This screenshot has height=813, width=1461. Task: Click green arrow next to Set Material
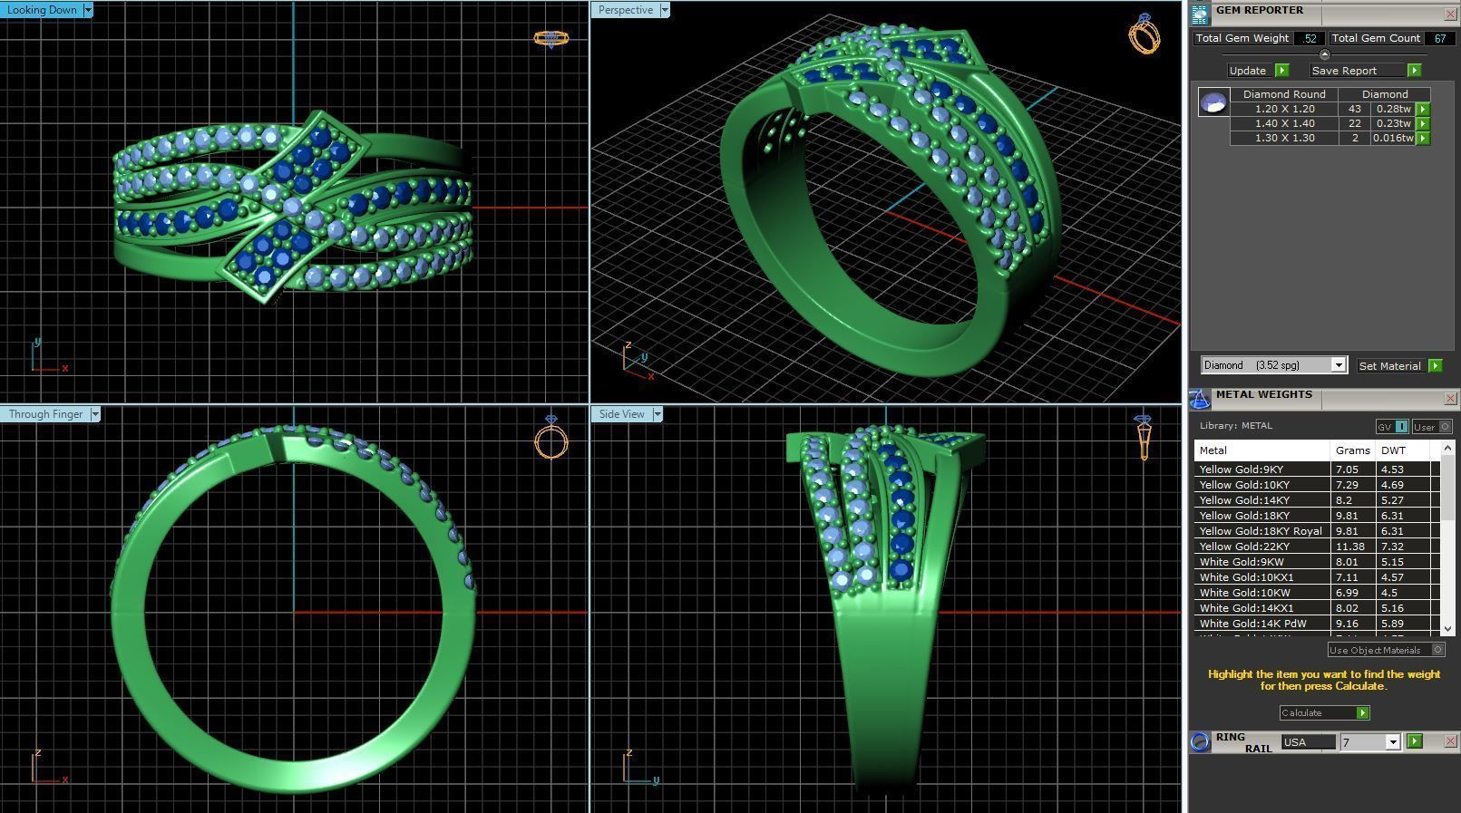click(x=1435, y=366)
